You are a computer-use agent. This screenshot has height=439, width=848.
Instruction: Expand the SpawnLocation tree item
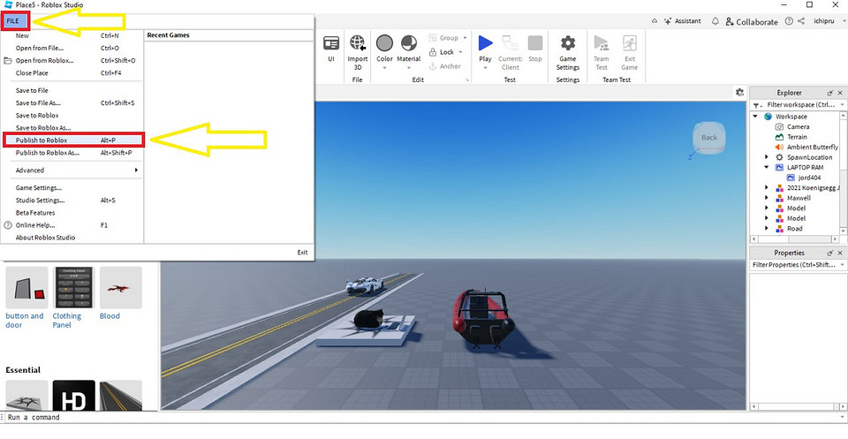(767, 157)
